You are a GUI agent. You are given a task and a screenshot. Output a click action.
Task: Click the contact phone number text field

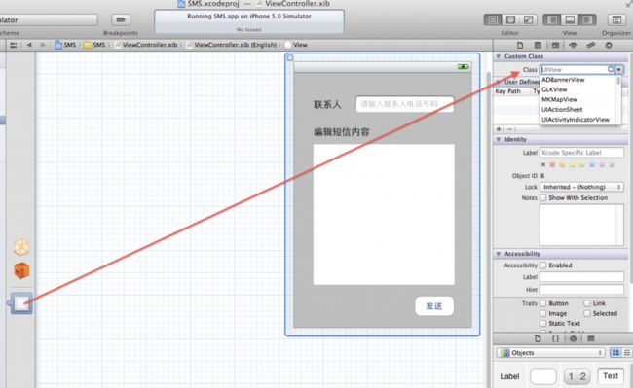(404, 104)
